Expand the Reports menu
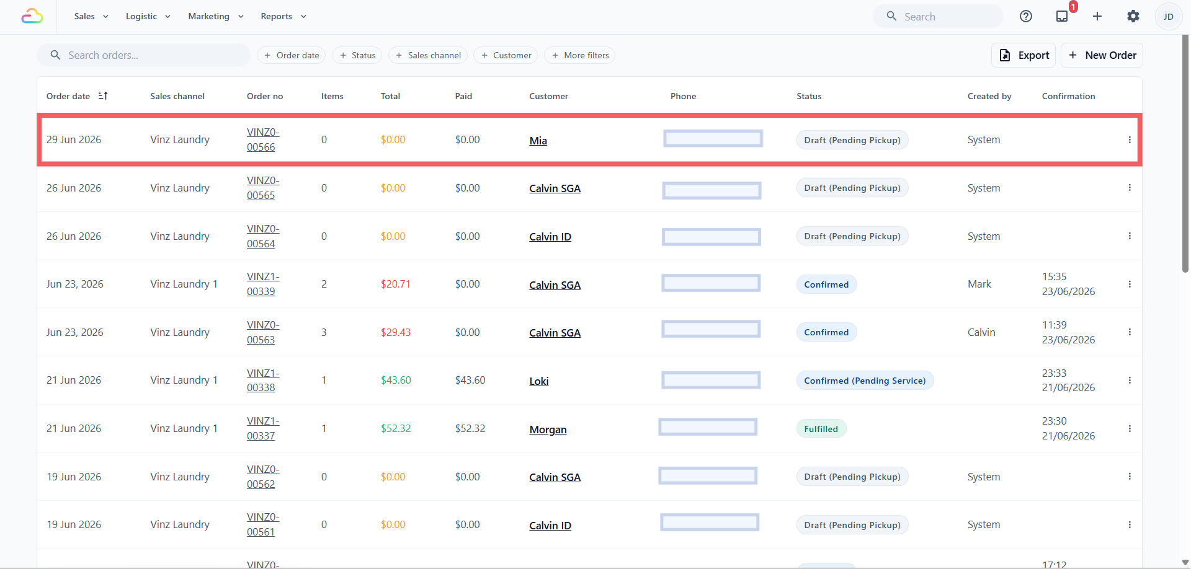Image resolution: width=1191 pixels, height=569 pixels. point(283,16)
